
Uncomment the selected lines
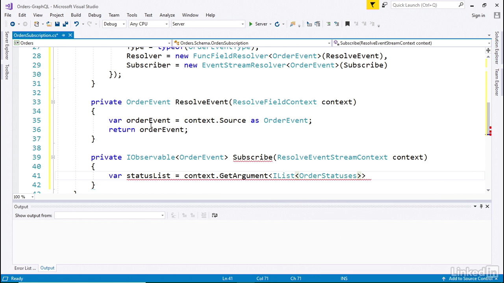[337, 24]
